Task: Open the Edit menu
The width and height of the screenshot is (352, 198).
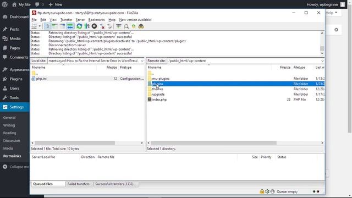Action: [x=43, y=20]
